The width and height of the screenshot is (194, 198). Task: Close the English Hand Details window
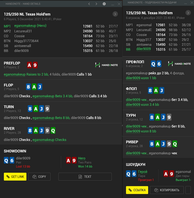[119, 4]
